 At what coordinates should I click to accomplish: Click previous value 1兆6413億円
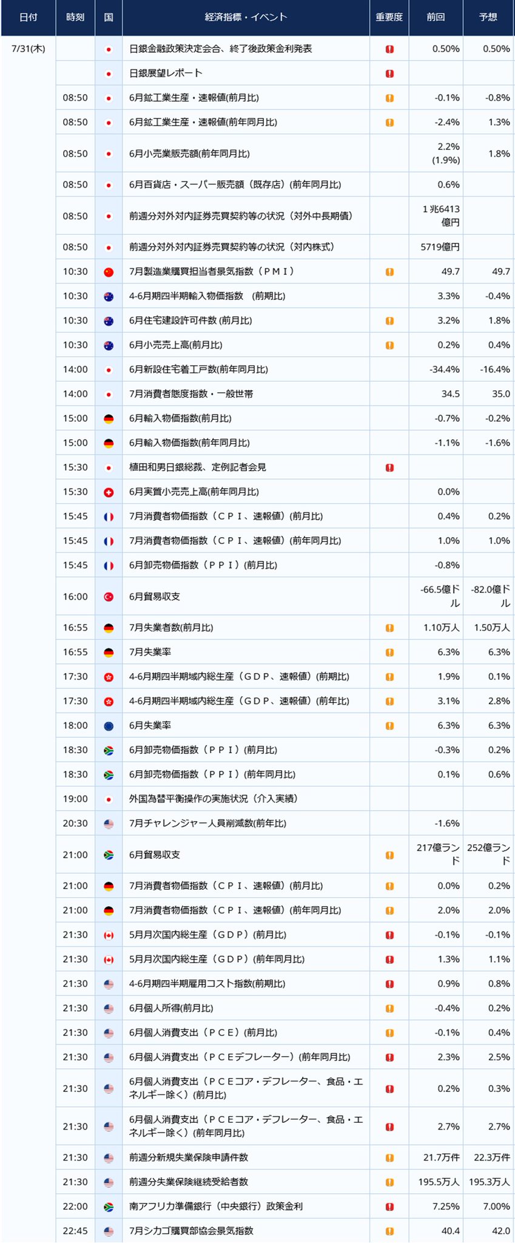[x=441, y=216]
